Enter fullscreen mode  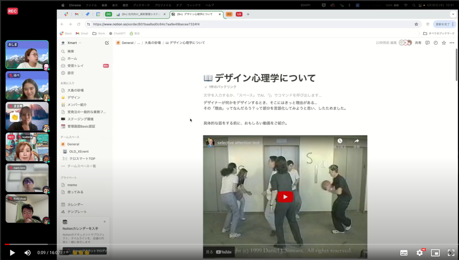451,253
